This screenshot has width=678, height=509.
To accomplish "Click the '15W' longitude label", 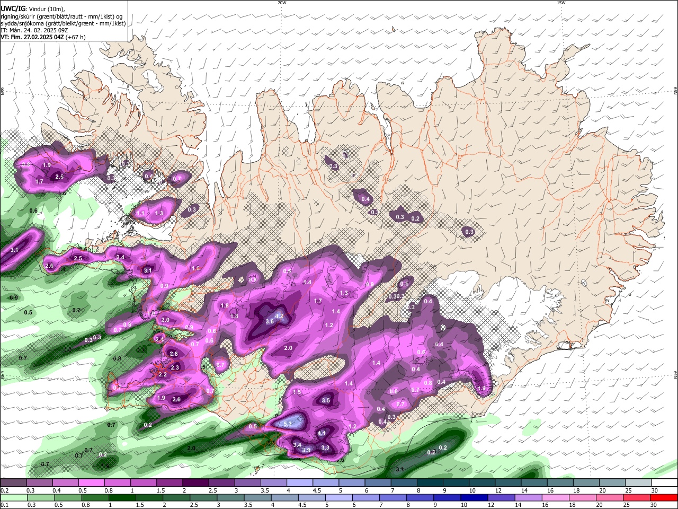I will point(561,3).
